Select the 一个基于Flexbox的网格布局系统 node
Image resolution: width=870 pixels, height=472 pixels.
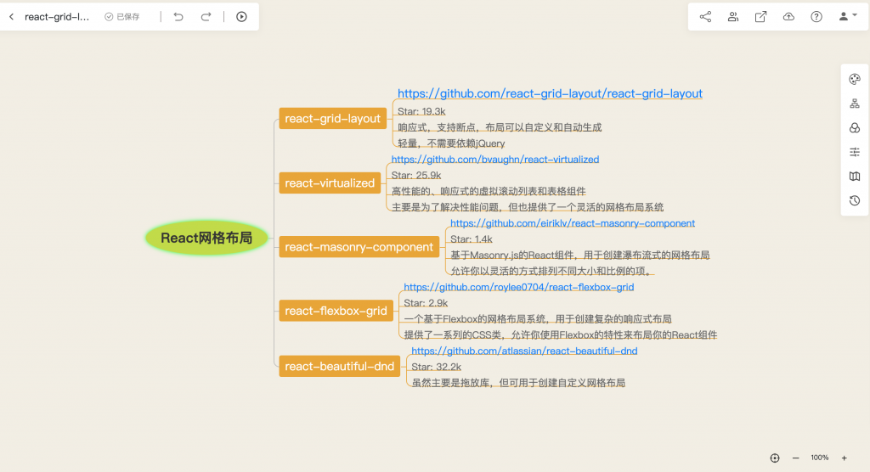[x=538, y=319]
